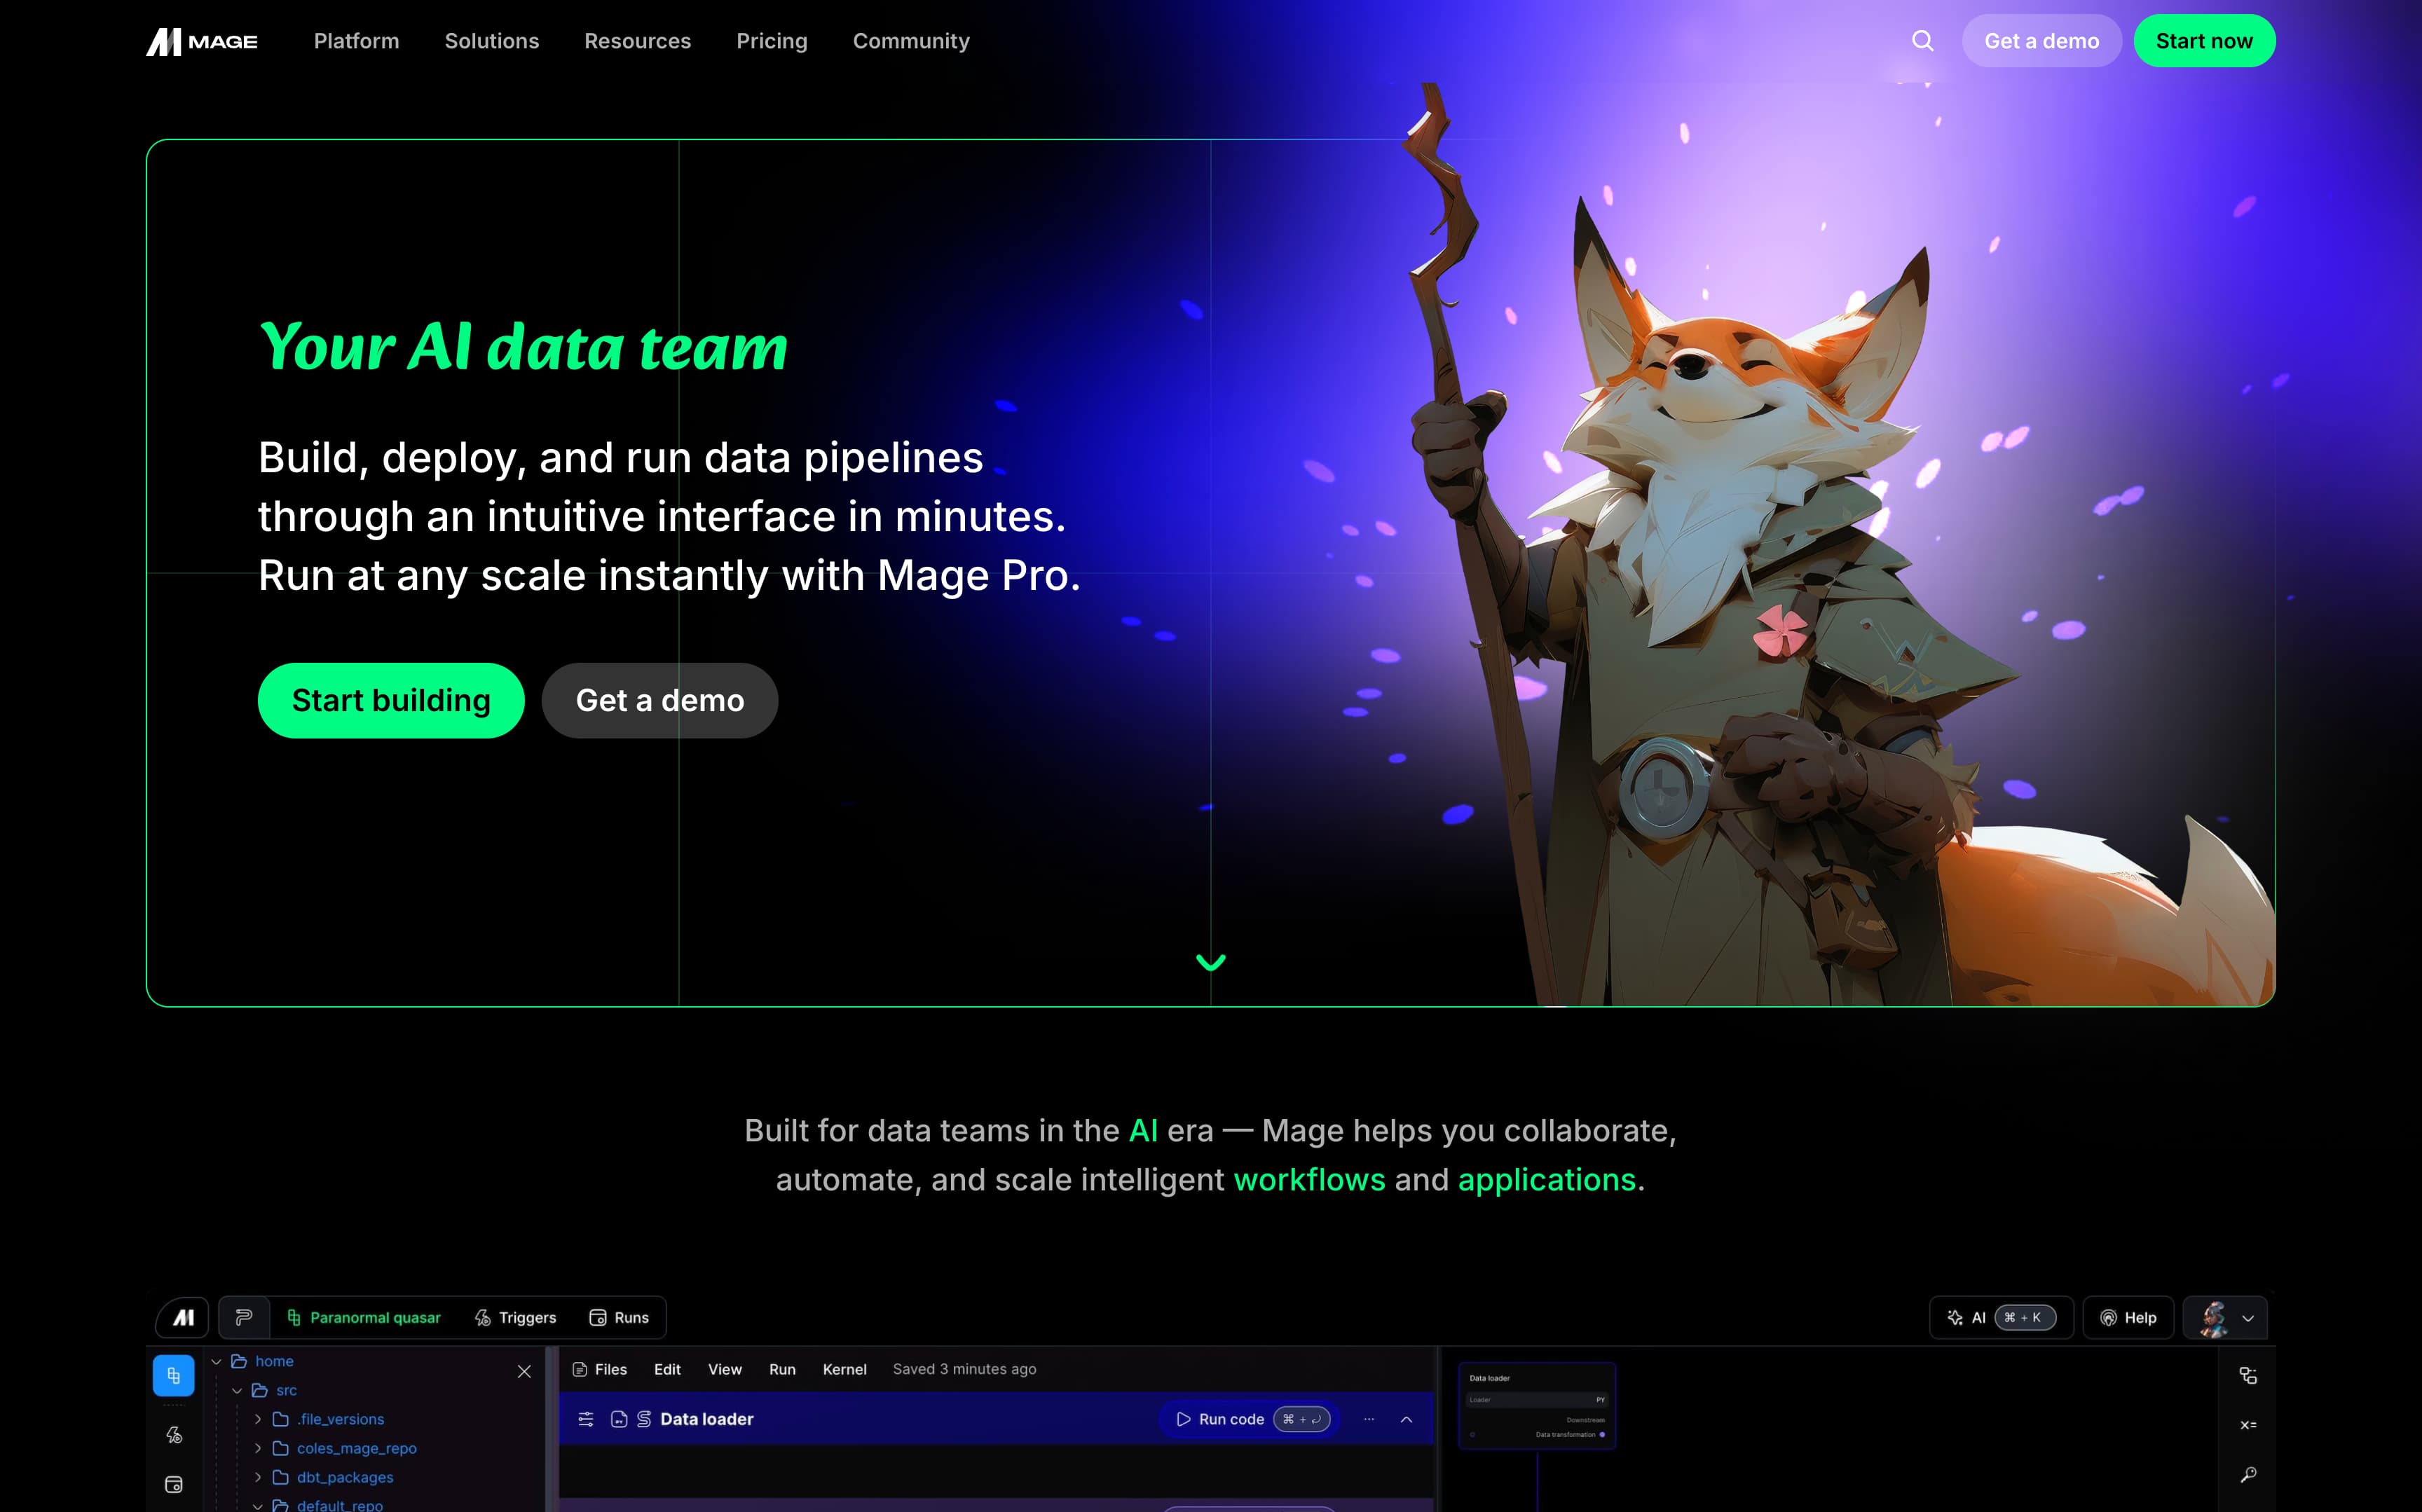Select the triggers lightning icon in left sidebar
Image resolution: width=2422 pixels, height=1512 pixels.
[174, 1435]
